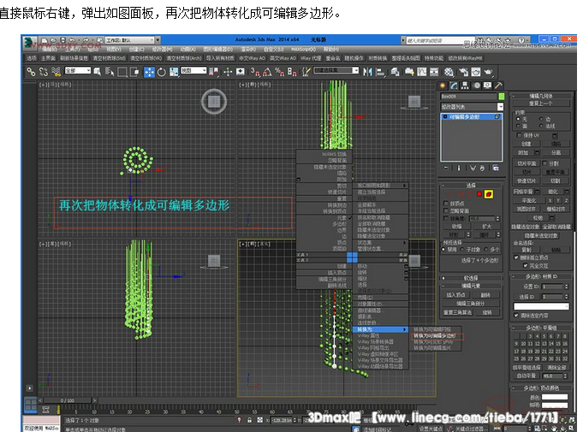Viewport: 583px width, 432px height.
Task: Open the 视图 reference coordinate dropdown
Action: click(x=193, y=71)
